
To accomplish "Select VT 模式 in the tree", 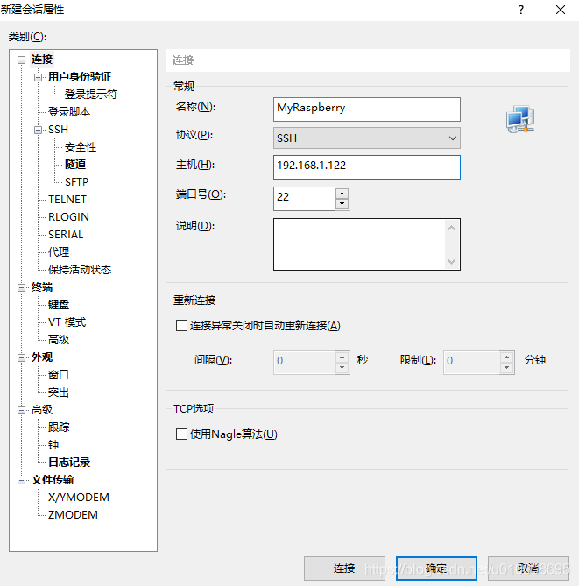I will pos(67,322).
